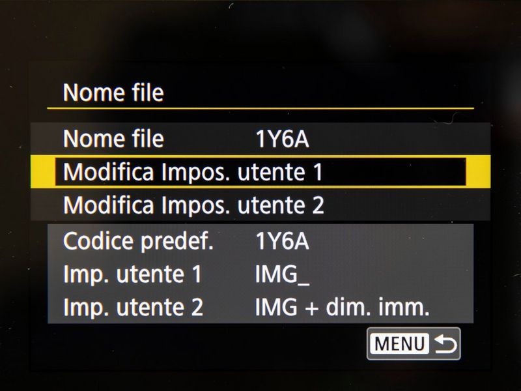Select Modifica Impos. utente 2
Screen dimensions: 521x391
pyautogui.click(x=193, y=205)
